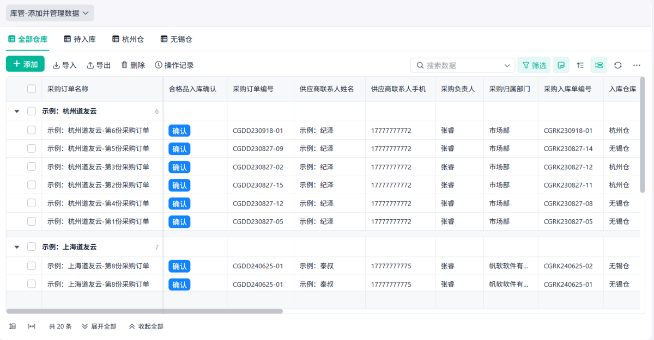Click the field display icon beside 筛选
Image resolution: width=654 pixels, height=340 pixels.
[x=561, y=65]
